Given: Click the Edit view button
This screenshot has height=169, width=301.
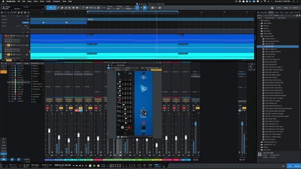Looking at the screenshot, I should 283,166.
